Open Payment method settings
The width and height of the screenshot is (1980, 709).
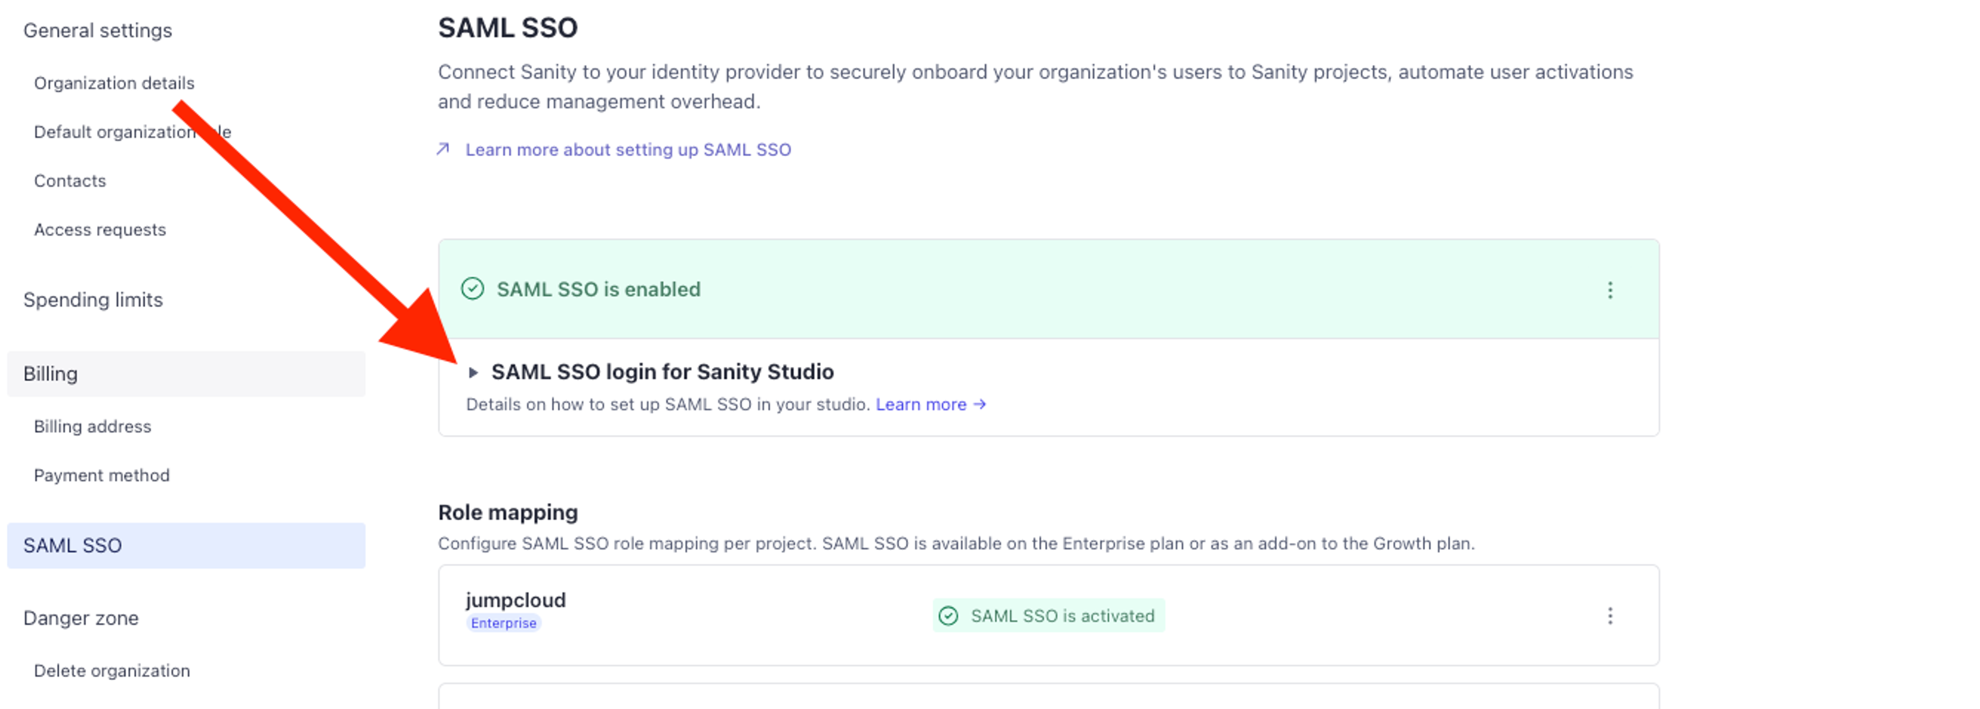pyautogui.click(x=102, y=476)
